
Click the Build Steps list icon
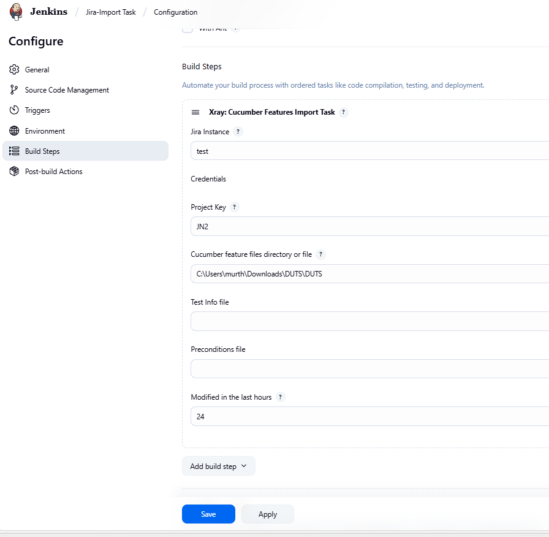(x=14, y=151)
